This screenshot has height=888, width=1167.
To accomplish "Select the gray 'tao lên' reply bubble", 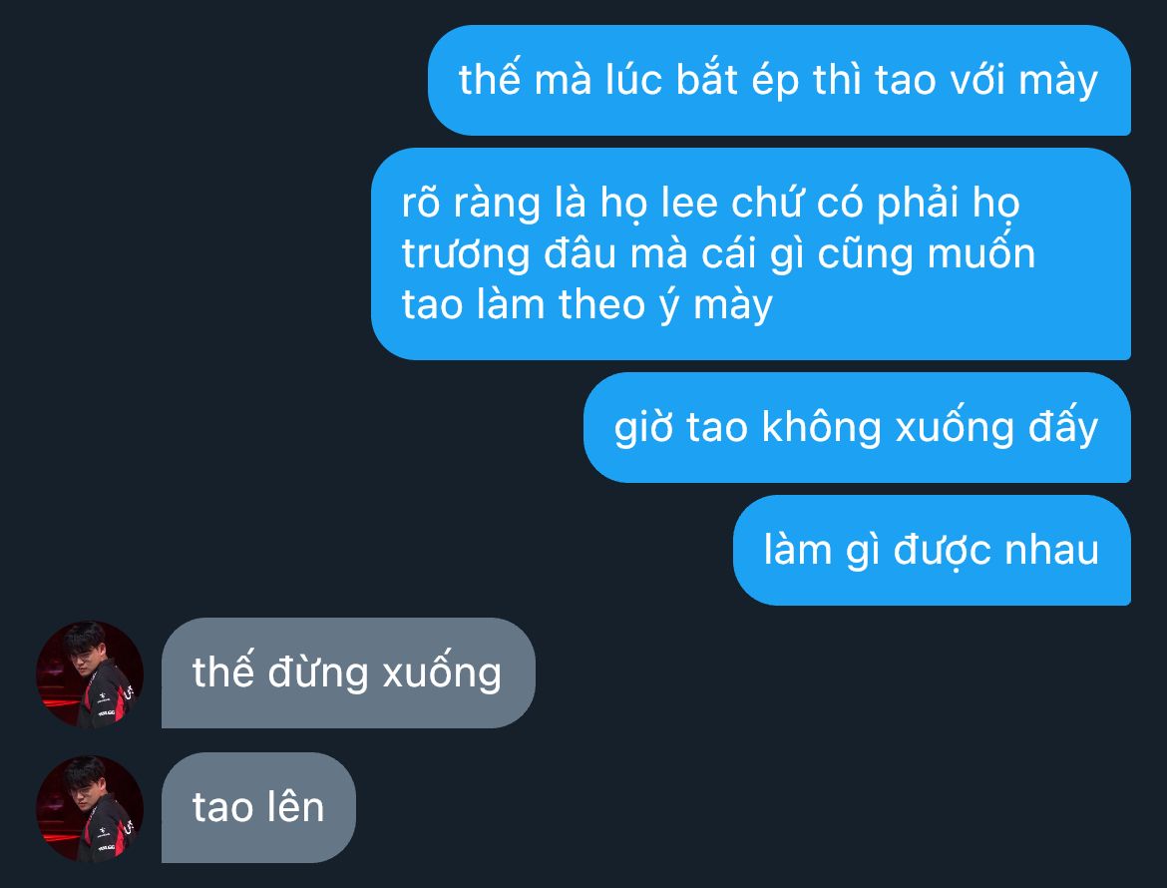I will coord(258,807).
